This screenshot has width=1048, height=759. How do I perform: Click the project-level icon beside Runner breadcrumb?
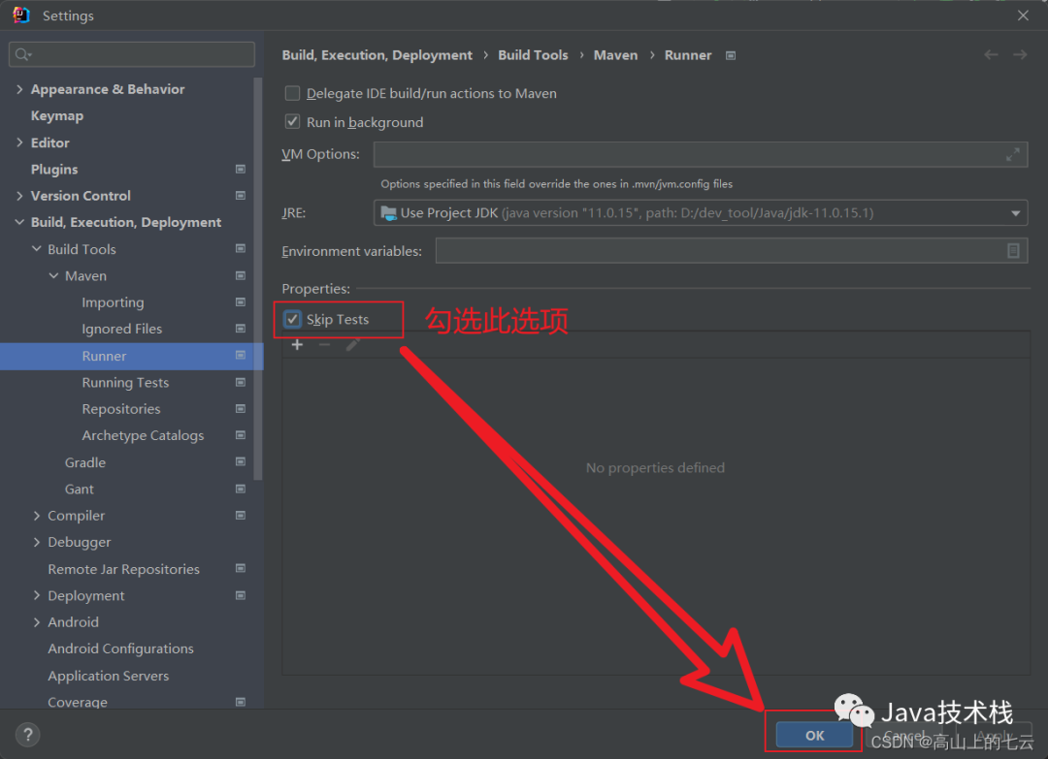[x=731, y=55]
